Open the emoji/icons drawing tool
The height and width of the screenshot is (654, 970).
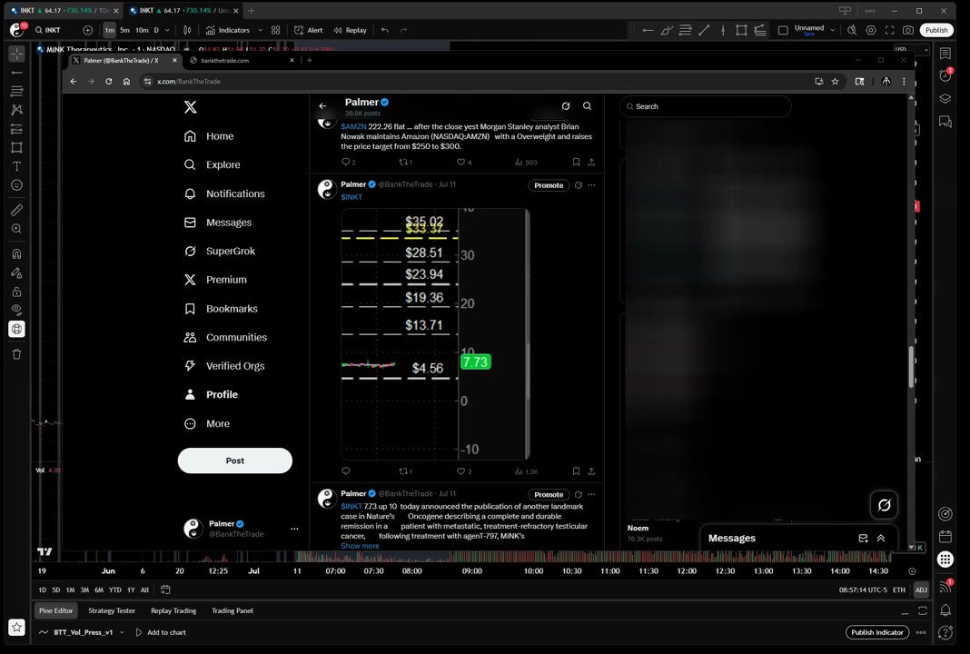pyautogui.click(x=16, y=185)
